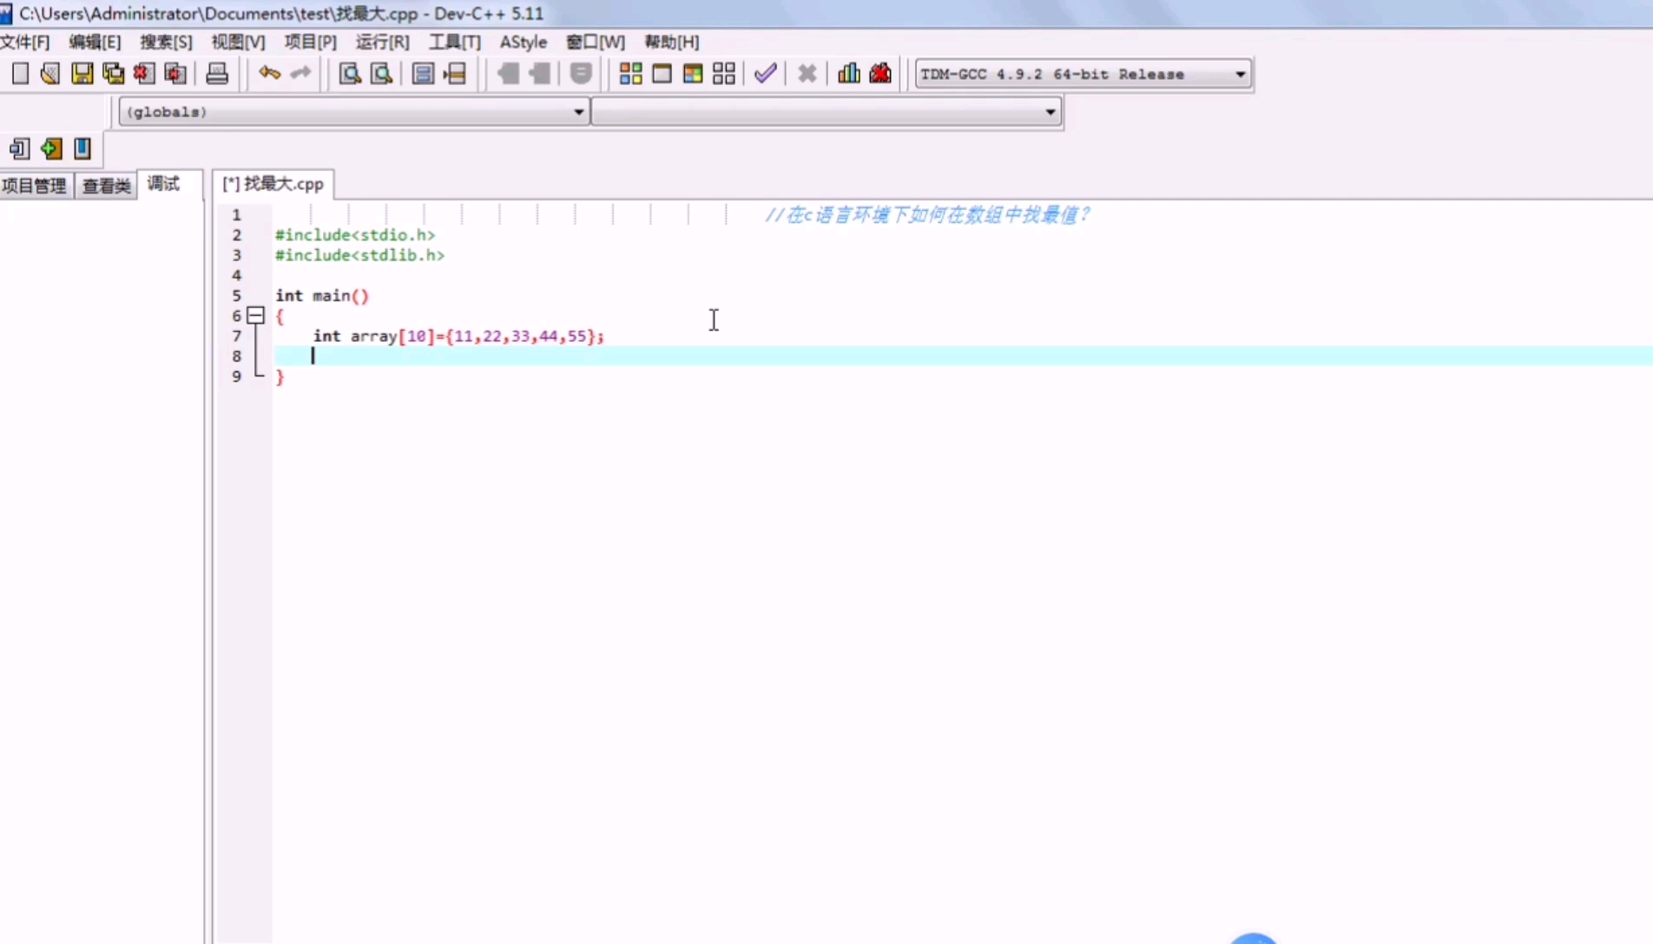Redo the last undone edit
This screenshot has height=944, width=1653.
(x=300, y=74)
